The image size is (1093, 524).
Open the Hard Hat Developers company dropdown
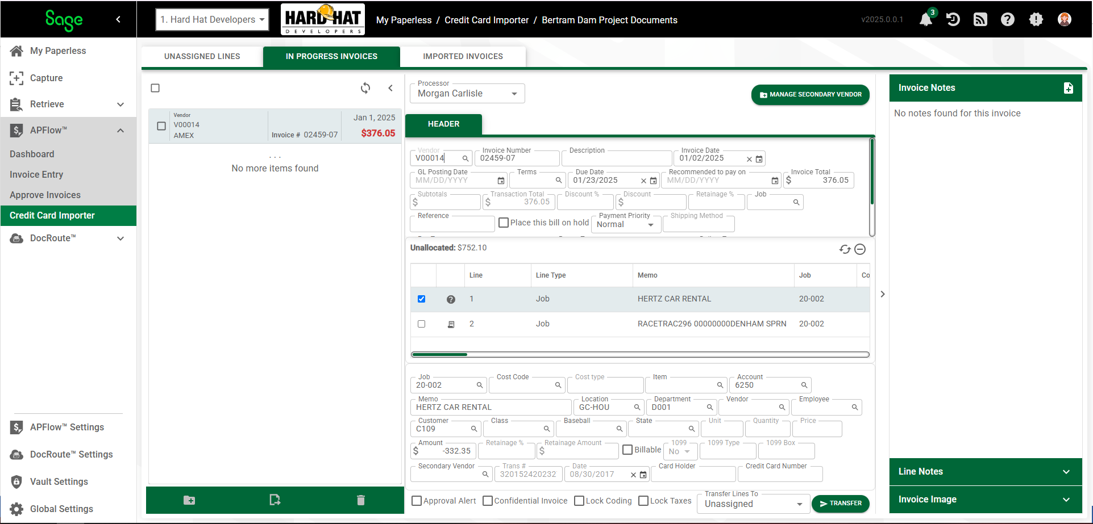click(x=213, y=19)
